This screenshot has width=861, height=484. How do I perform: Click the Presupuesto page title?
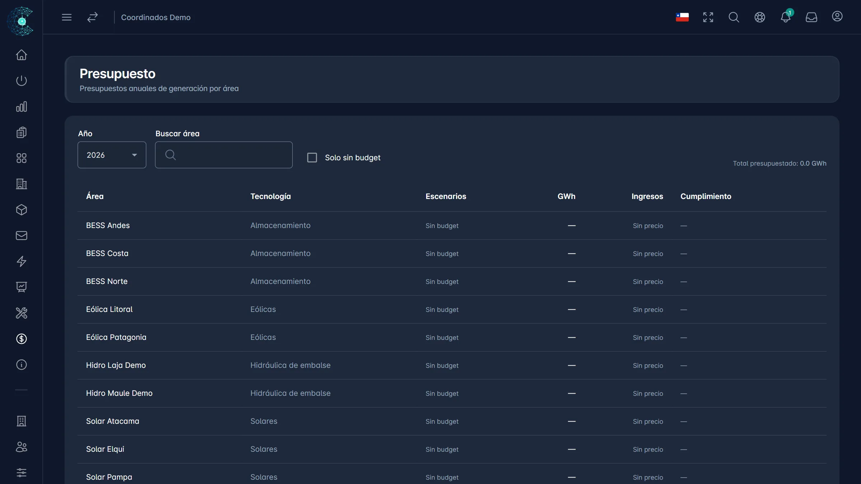point(118,74)
